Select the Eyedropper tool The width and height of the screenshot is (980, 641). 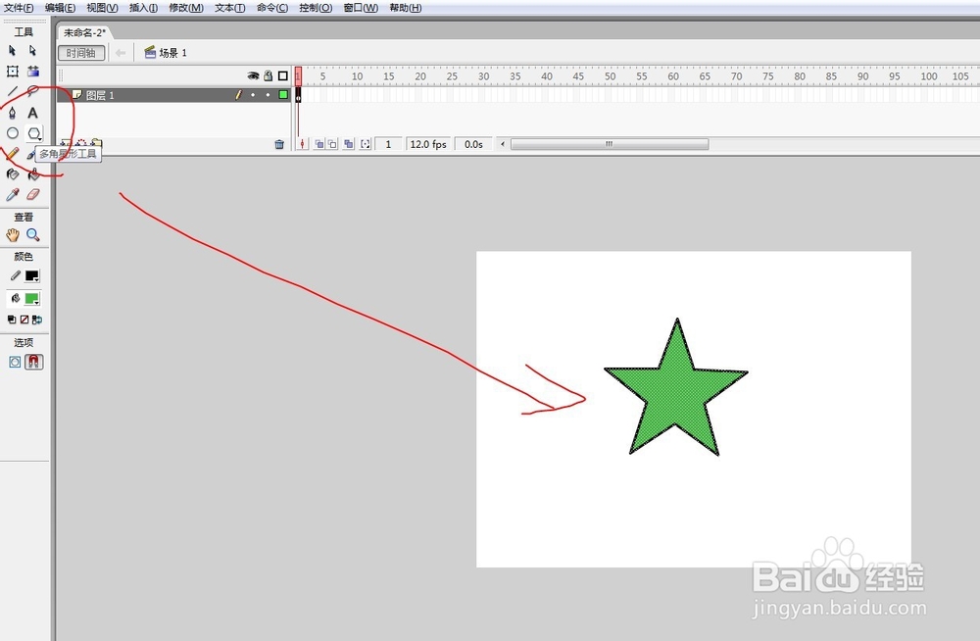point(12,194)
